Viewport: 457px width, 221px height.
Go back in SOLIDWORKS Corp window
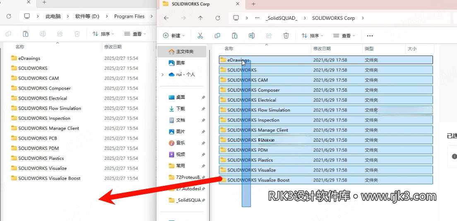(x=166, y=18)
